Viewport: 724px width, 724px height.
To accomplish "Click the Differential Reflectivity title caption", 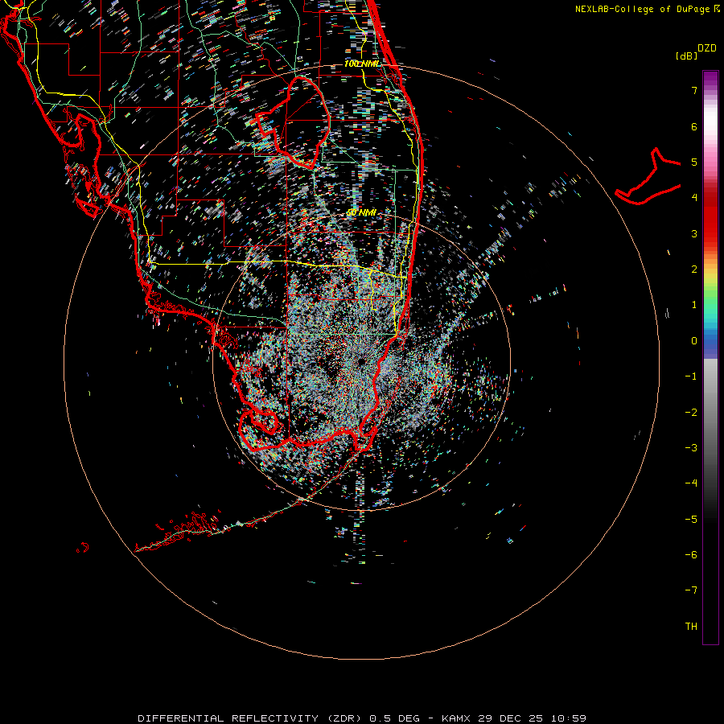I will point(362,718).
